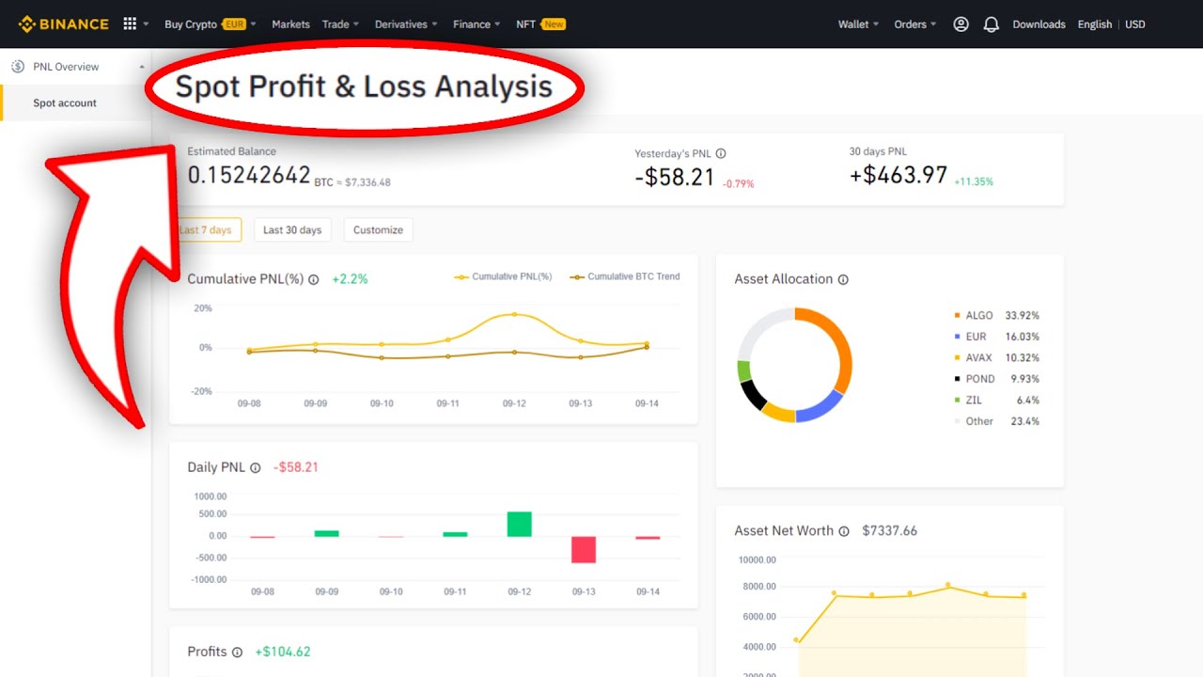The image size is (1203, 677).
Task: Show info icon for Cumulative PNL(%)
Action: (x=313, y=279)
